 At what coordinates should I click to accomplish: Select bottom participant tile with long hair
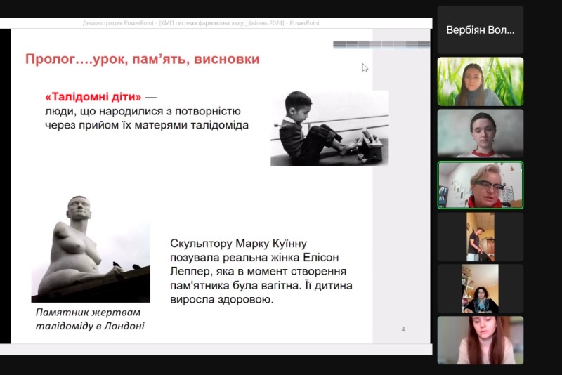click(x=481, y=341)
